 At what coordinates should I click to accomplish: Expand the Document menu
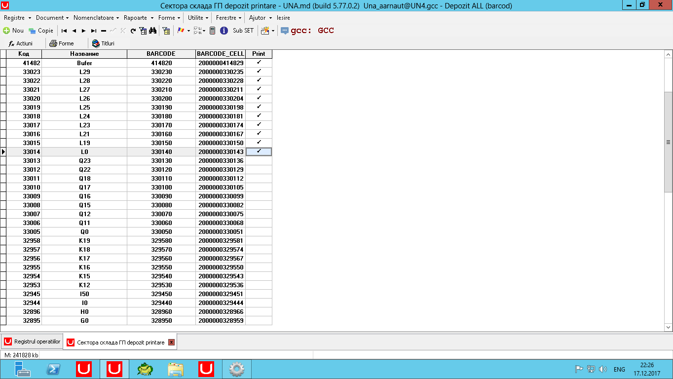(x=52, y=18)
